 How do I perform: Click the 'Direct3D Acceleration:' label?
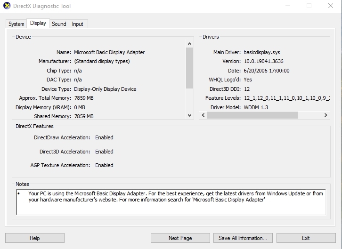point(65,152)
